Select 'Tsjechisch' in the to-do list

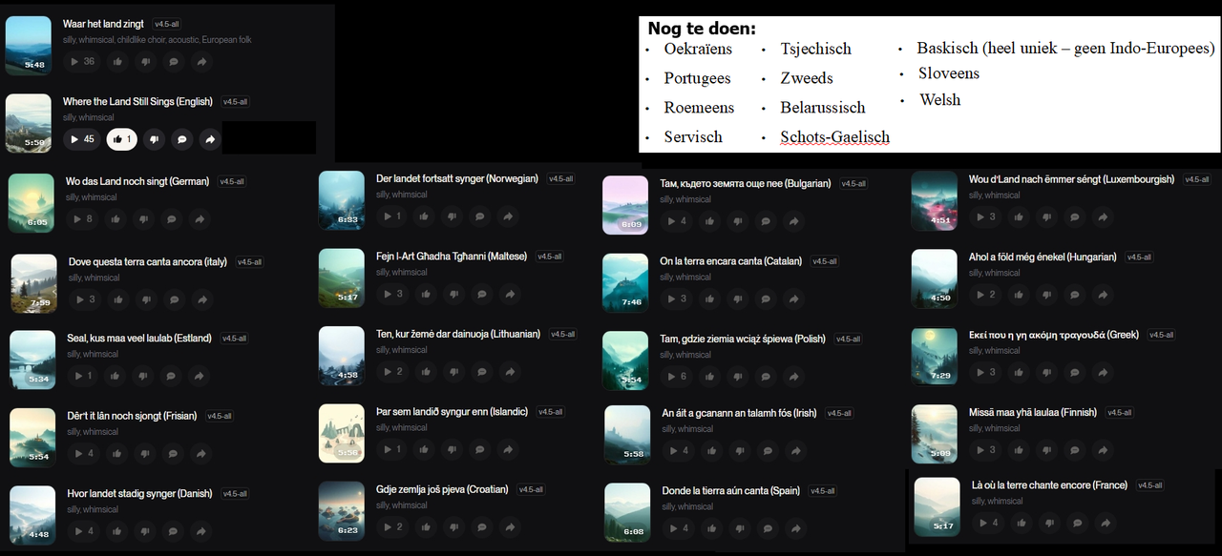click(x=815, y=49)
